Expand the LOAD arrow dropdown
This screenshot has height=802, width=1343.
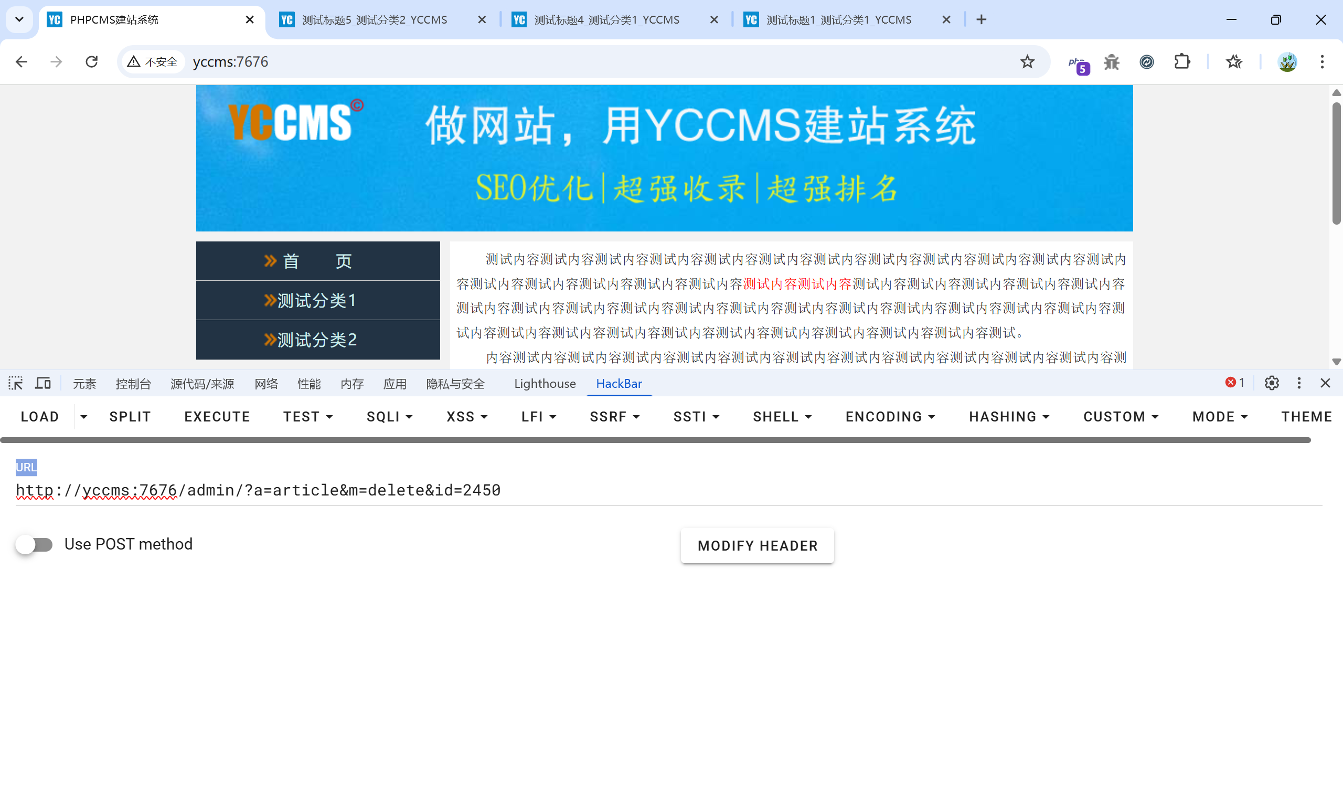point(84,417)
